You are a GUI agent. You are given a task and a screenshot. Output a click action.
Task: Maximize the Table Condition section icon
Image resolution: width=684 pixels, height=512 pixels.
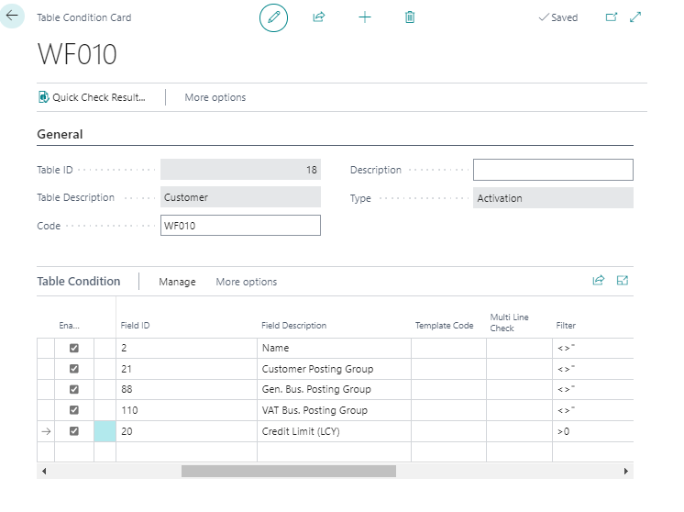[623, 281]
